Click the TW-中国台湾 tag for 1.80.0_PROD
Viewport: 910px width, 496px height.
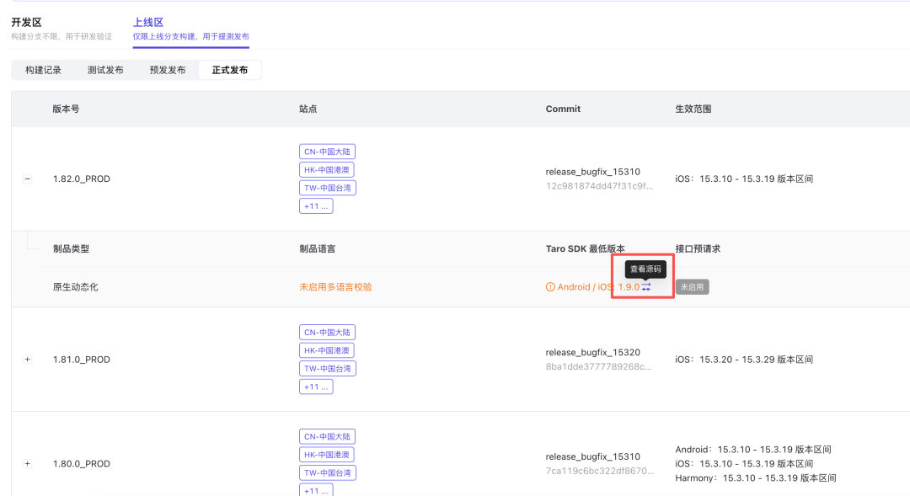point(328,472)
